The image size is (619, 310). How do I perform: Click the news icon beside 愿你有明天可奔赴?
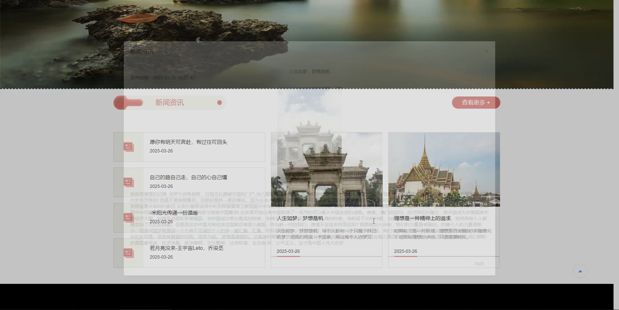click(129, 147)
